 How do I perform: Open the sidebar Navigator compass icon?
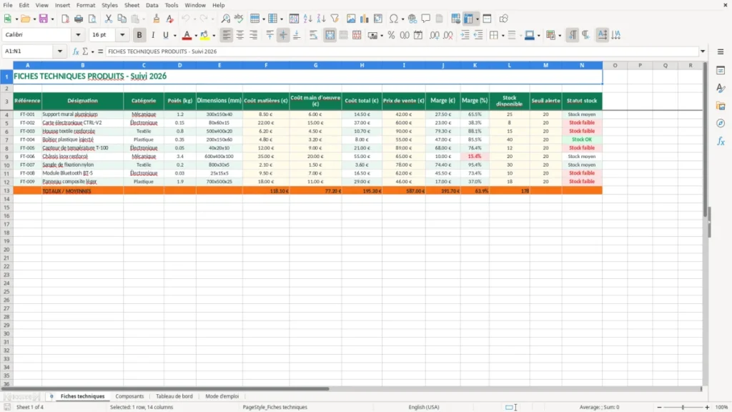[721, 123]
